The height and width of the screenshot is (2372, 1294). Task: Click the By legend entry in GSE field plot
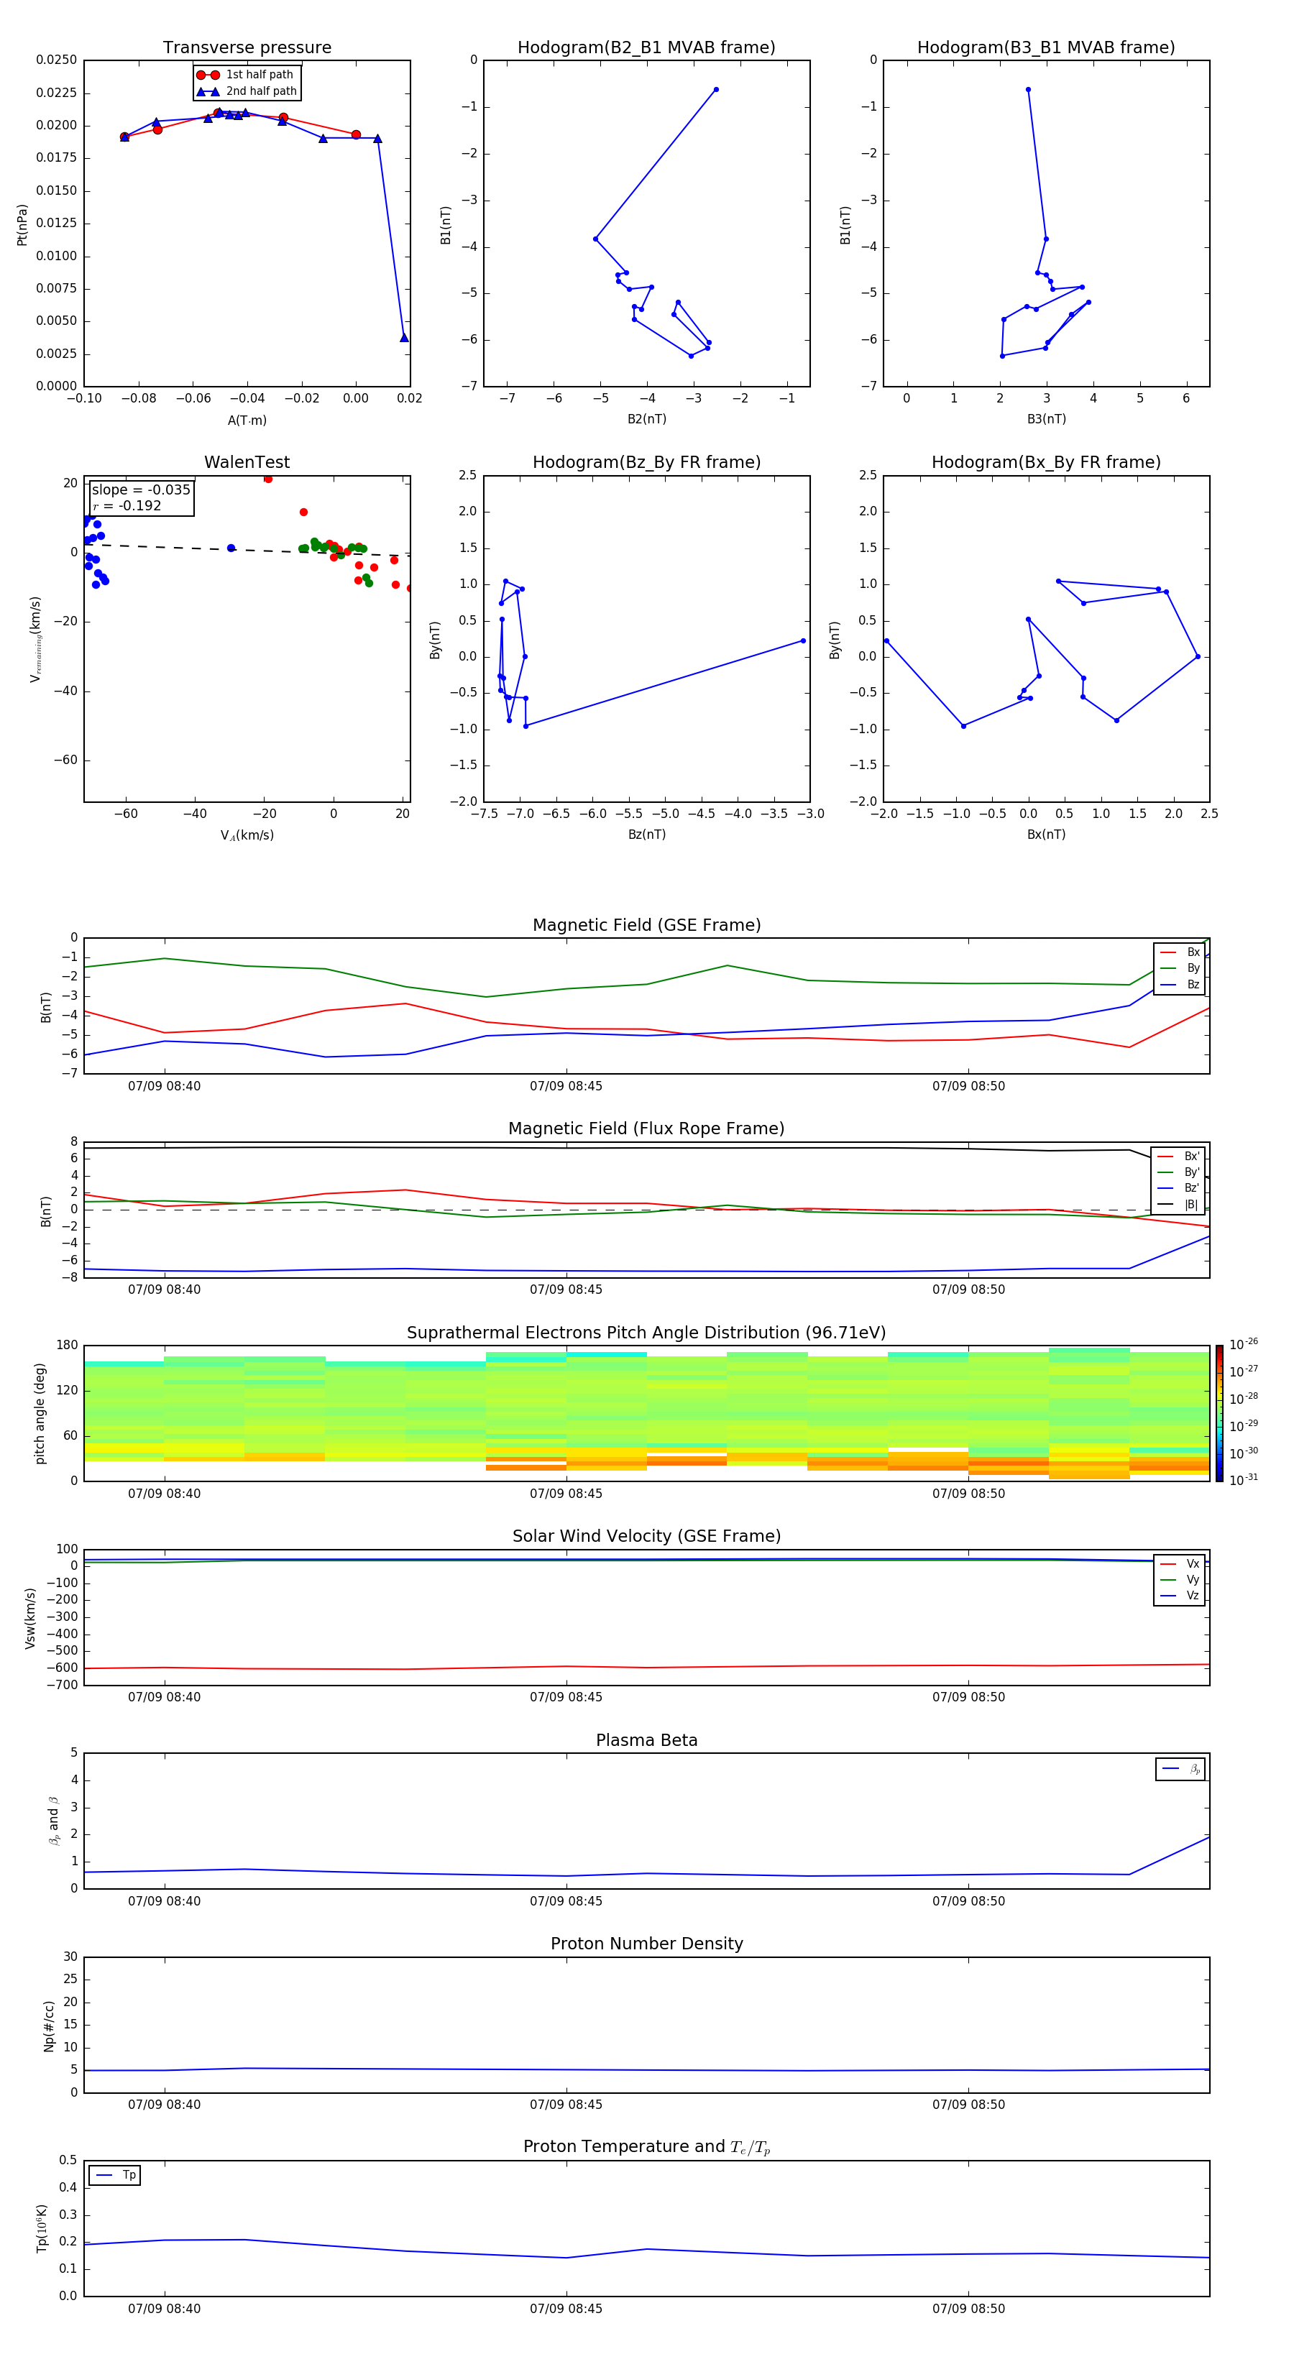pos(1180,969)
